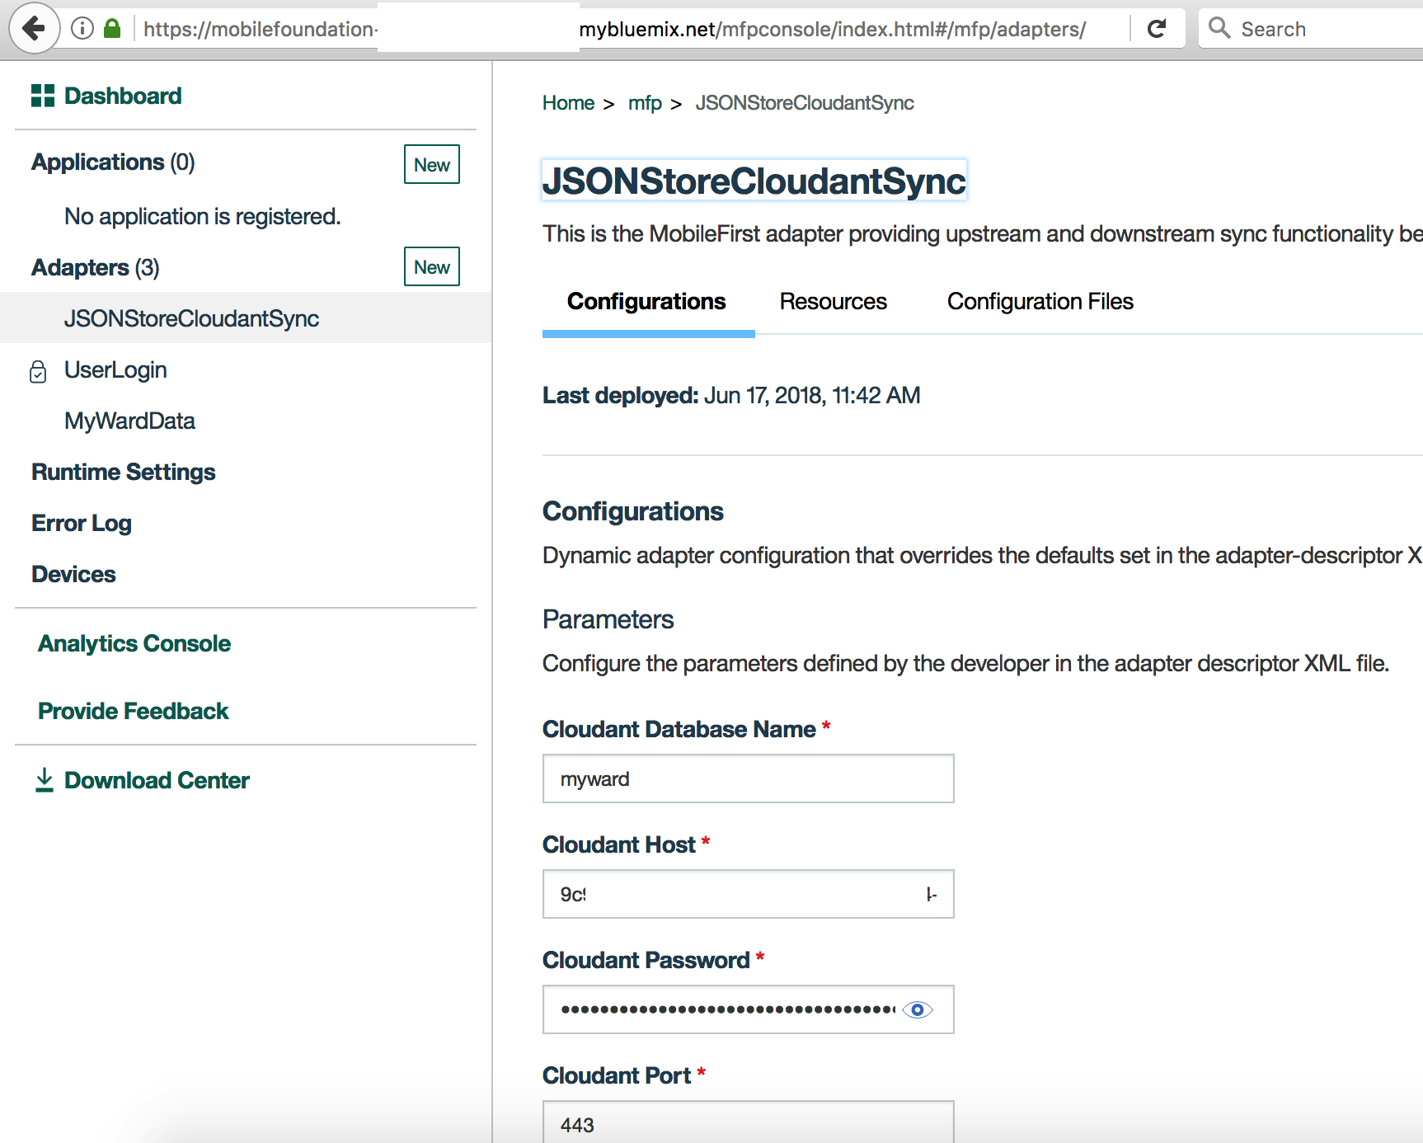This screenshot has height=1143, width=1423.
Task: Reload the page with the refresh icon
Action: pos(1157,29)
